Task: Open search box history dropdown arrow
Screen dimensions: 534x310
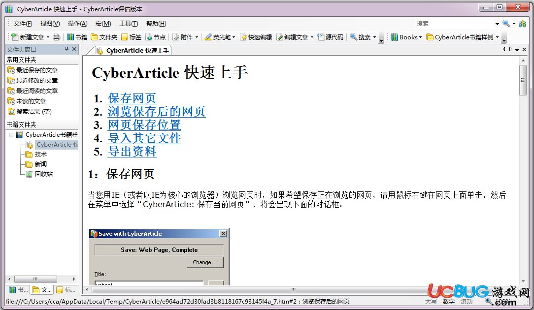Action: click(x=497, y=24)
